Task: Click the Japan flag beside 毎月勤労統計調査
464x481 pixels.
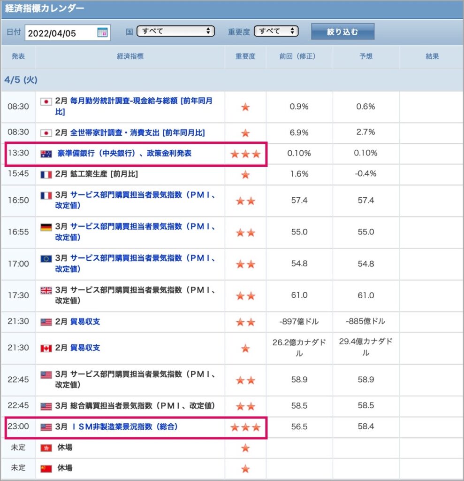Action: tap(46, 101)
